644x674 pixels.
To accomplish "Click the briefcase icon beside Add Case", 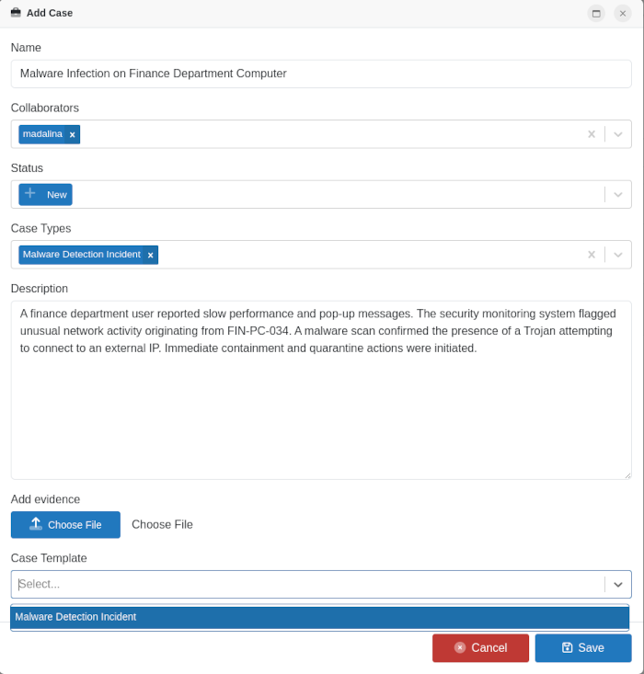I will (x=16, y=13).
